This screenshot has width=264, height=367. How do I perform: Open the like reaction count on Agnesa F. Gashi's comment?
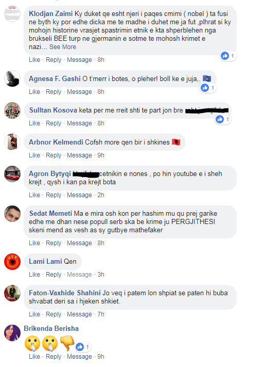[208, 88]
